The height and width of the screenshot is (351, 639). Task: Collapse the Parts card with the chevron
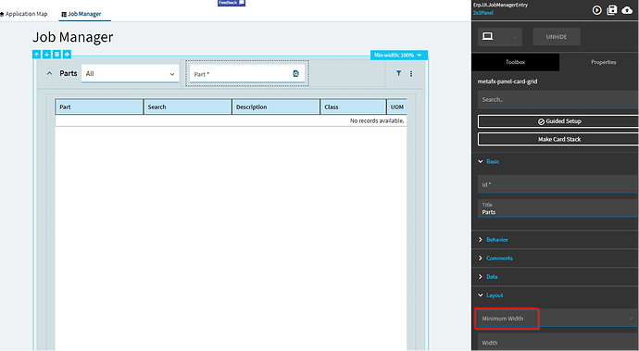coord(49,73)
